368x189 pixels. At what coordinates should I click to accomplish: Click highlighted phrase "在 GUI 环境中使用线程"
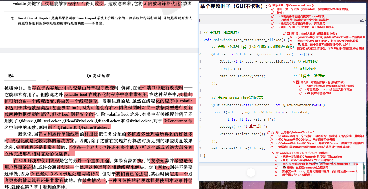[36, 161]
